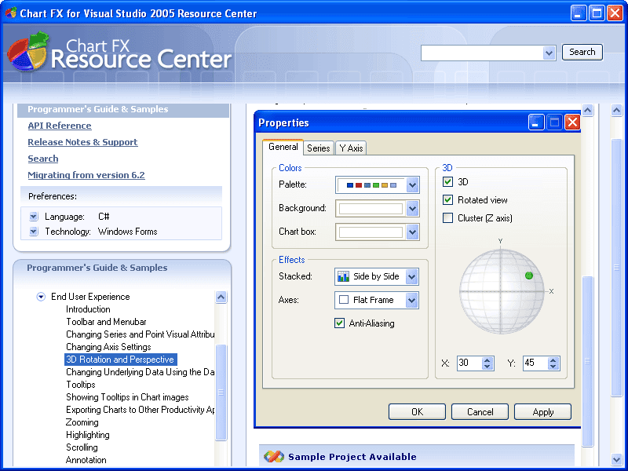This screenshot has width=628, height=471.
Task: Open the Stacked dropdown arrow
Action: 411,277
